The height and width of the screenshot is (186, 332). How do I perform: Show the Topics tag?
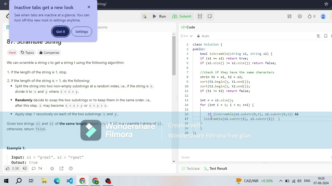click(x=27, y=52)
